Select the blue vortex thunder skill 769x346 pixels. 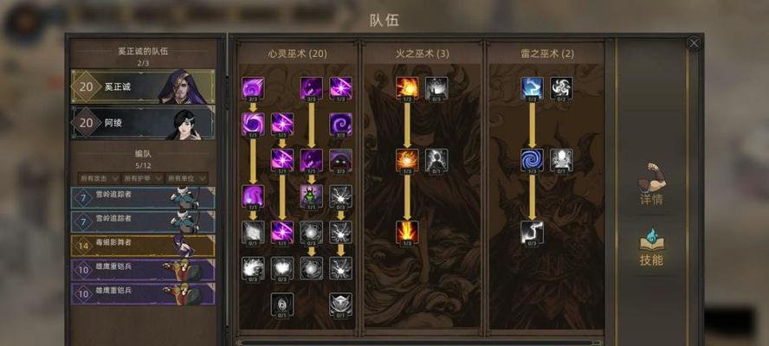click(x=532, y=160)
